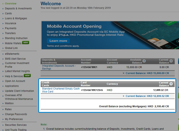
Task: Click the Note: label
Action: click(44, 125)
